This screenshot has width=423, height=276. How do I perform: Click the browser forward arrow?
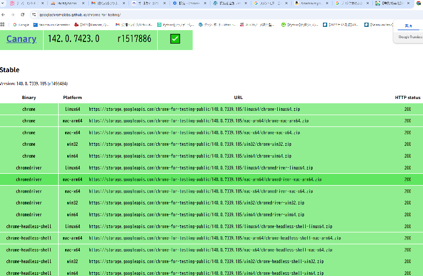[13, 15]
